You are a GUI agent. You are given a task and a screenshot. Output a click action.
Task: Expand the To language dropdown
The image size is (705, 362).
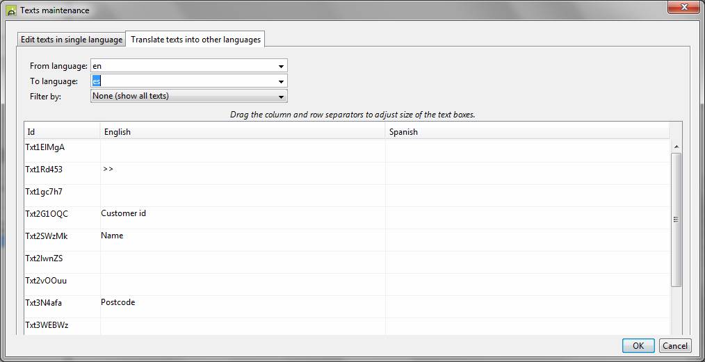coord(281,81)
